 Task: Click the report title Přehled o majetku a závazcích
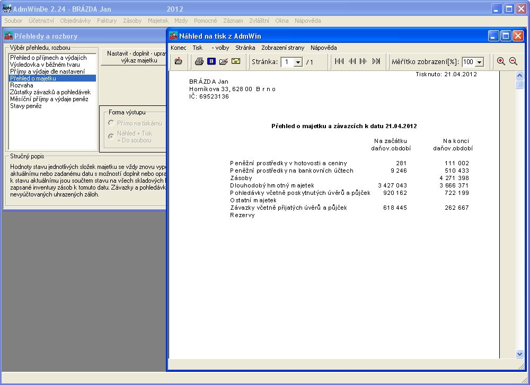pyautogui.click(x=344, y=126)
